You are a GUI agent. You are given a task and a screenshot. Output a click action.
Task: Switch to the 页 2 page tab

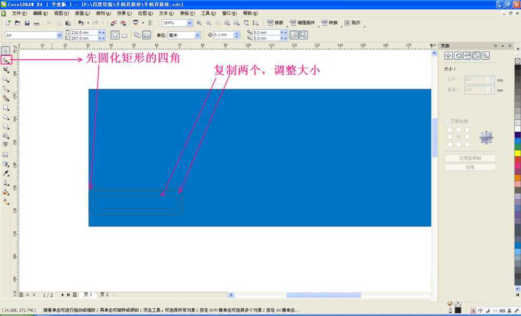click(x=104, y=294)
